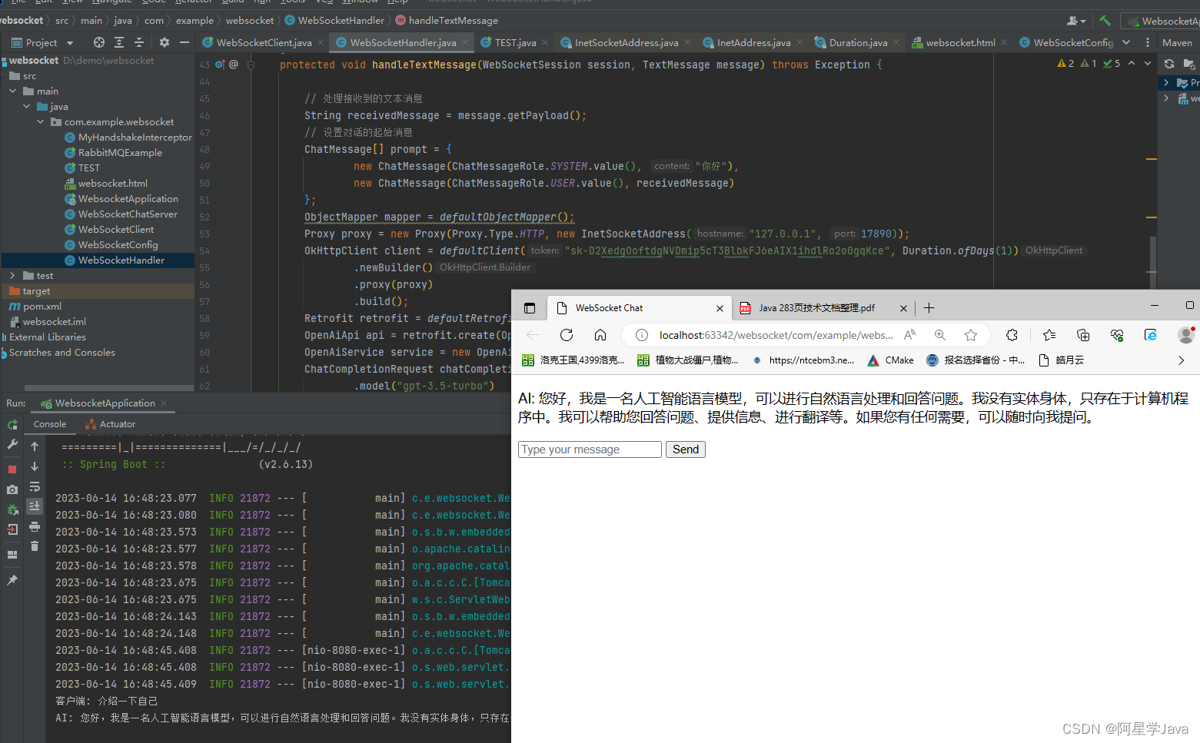Take a thread dump with camera icon
This screenshot has height=743, width=1200.
click(x=12, y=488)
